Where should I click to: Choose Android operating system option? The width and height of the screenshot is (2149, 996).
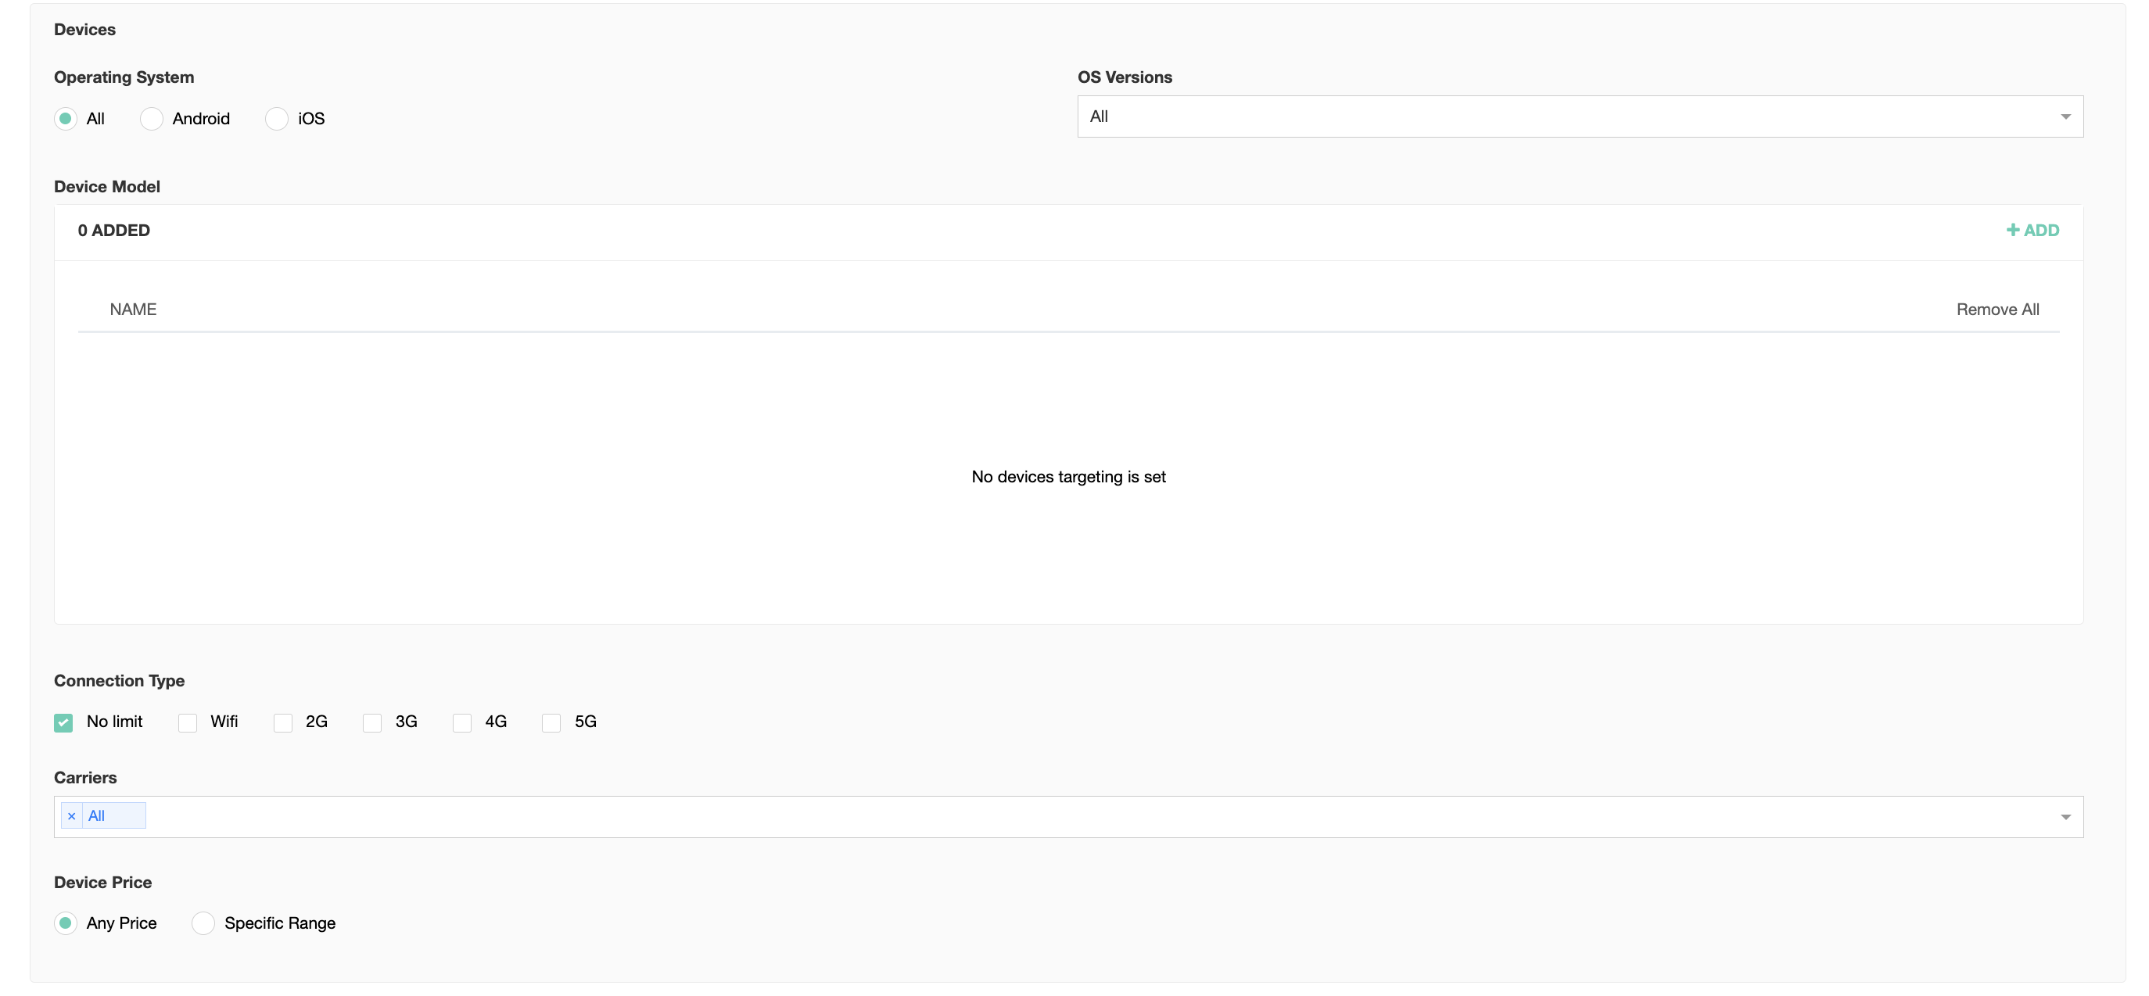pyautogui.click(x=152, y=119)
